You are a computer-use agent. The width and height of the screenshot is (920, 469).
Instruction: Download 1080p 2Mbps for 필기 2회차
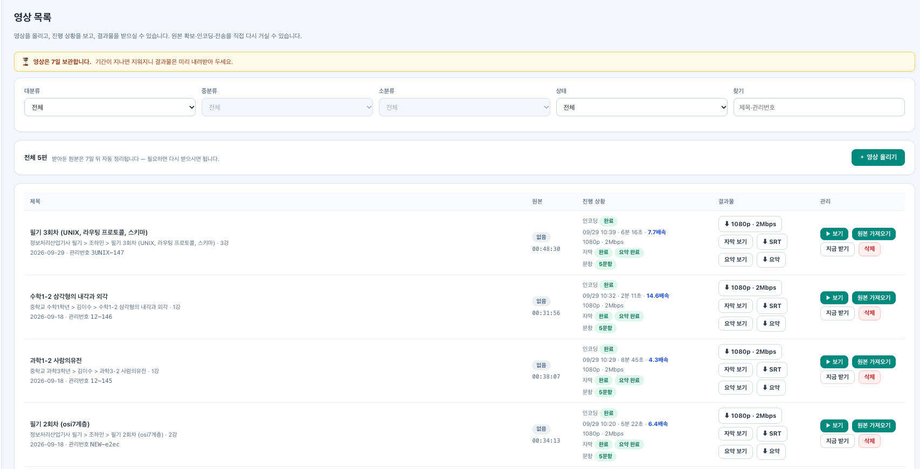tap(750, 416)
